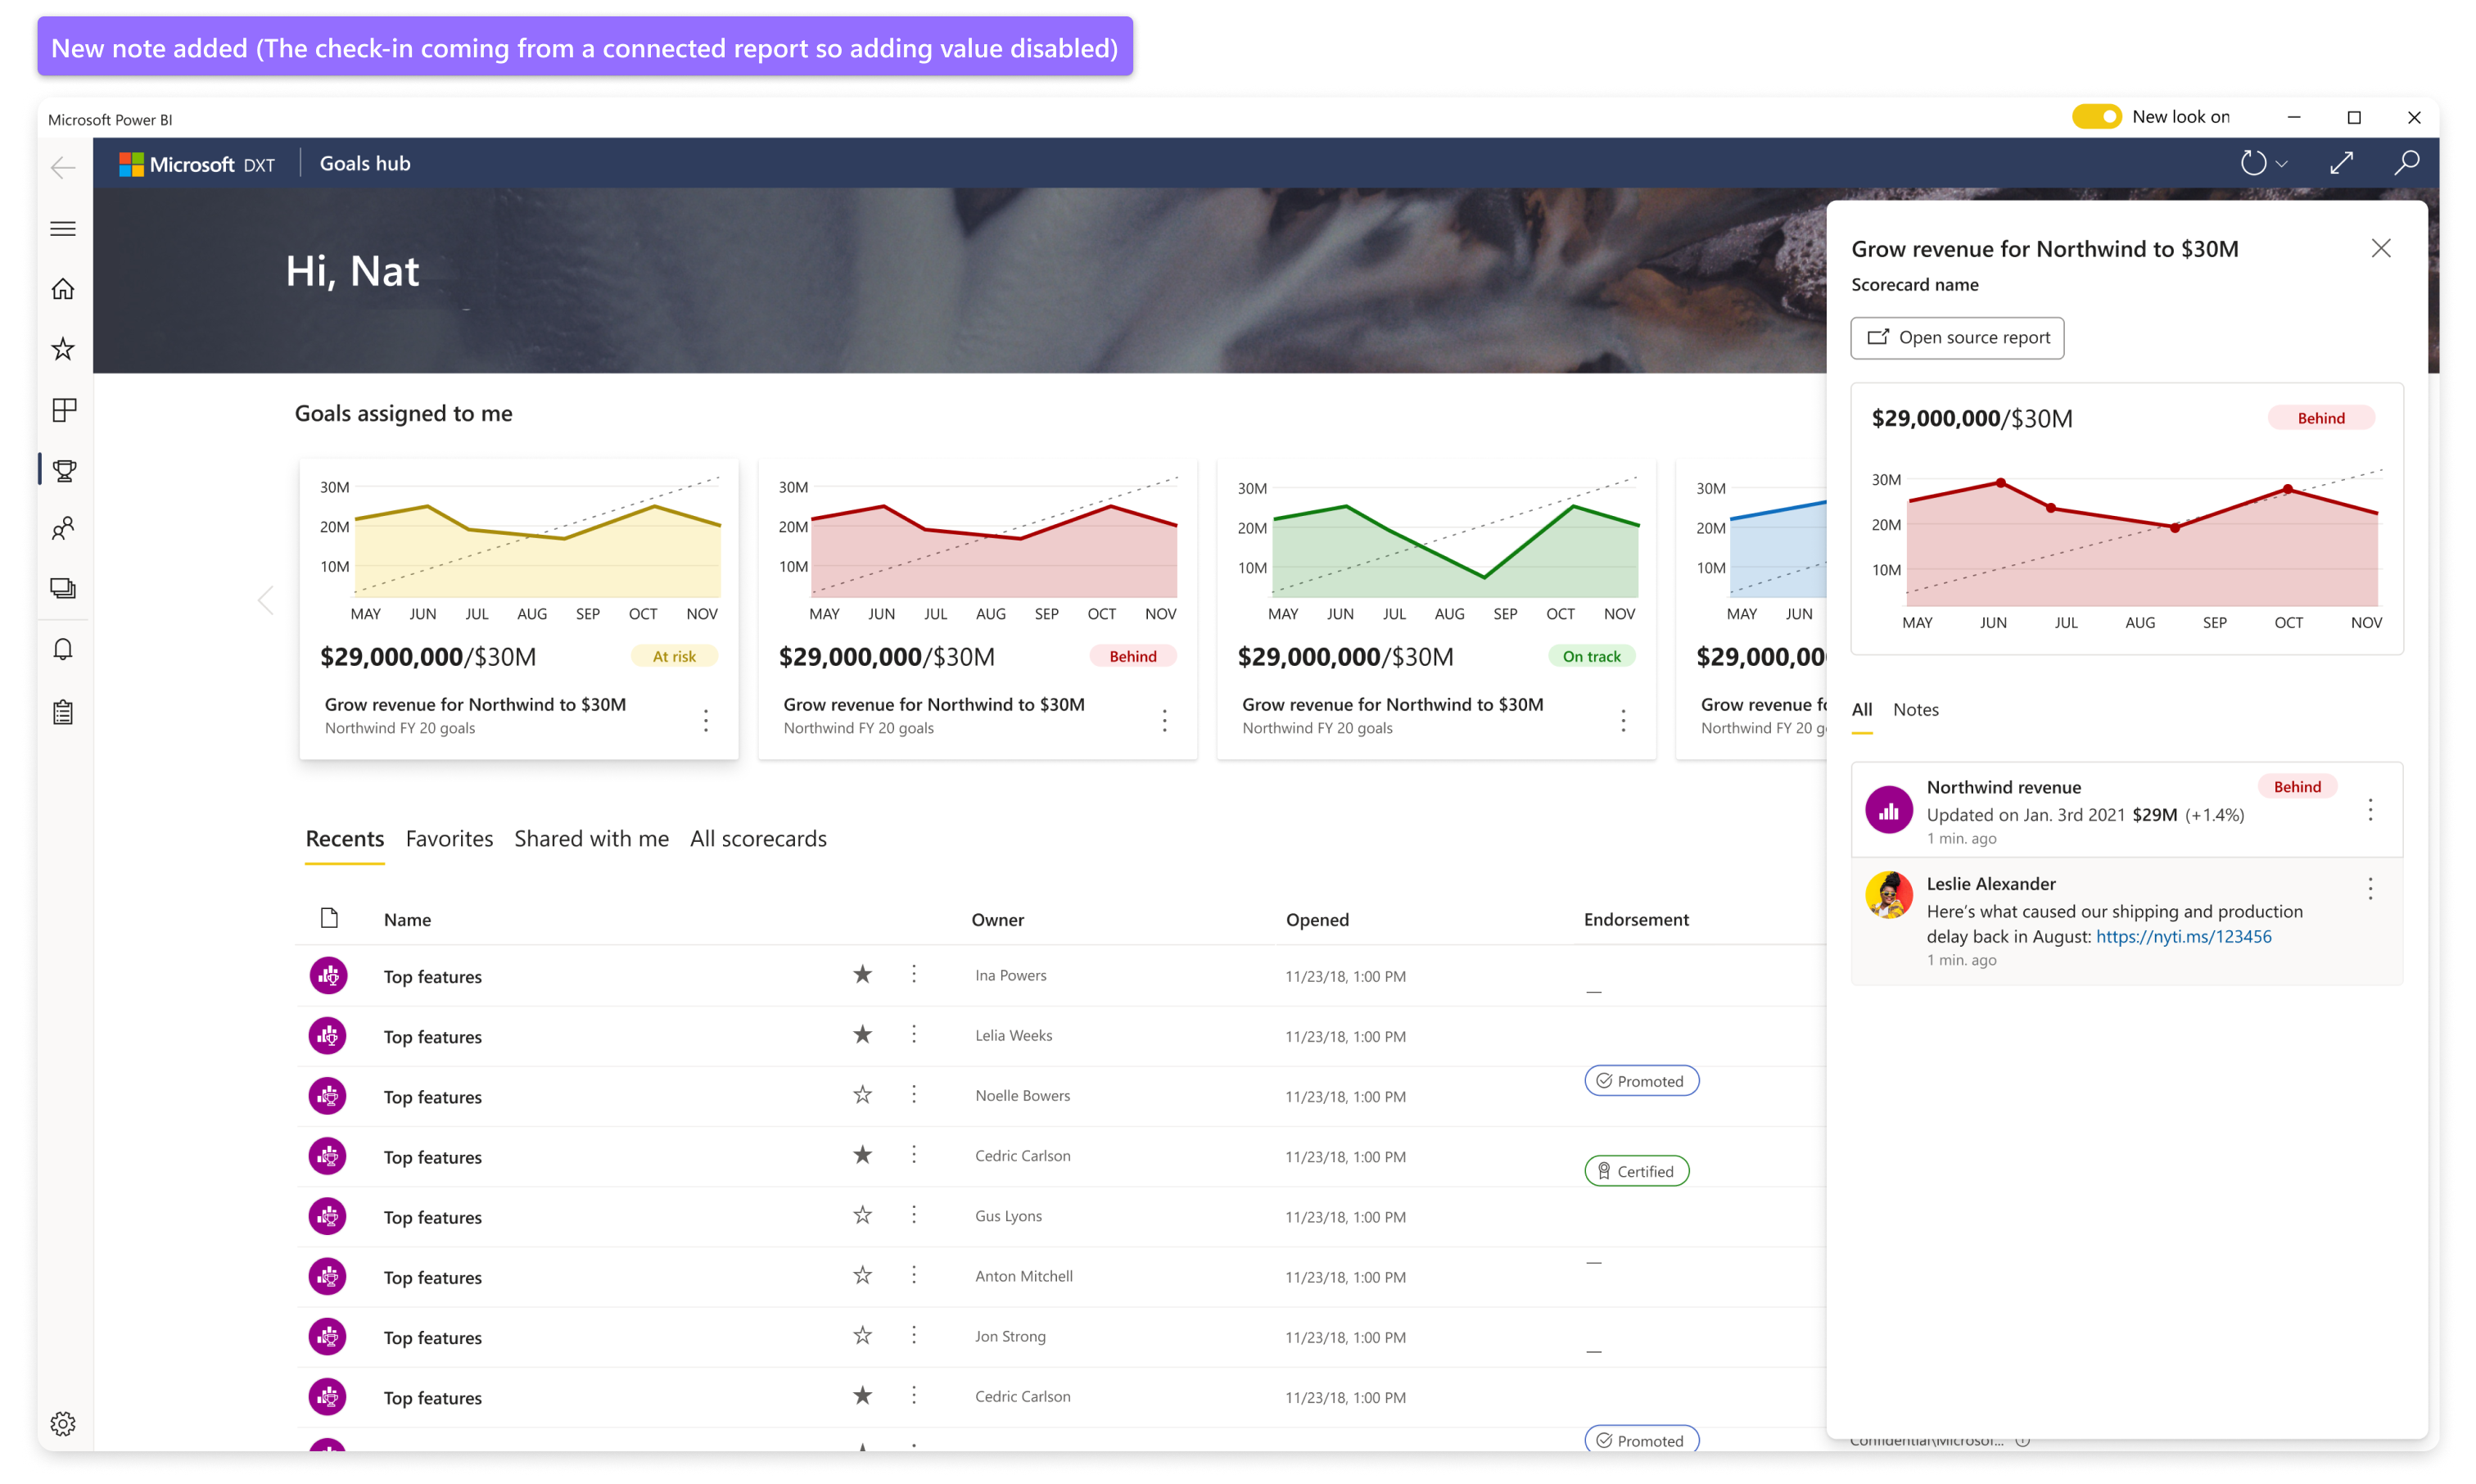Click the Promoted badge in Noelle Bowers row
The width and height of the screenshot is (2476, 1484).
[1642, 1081]
